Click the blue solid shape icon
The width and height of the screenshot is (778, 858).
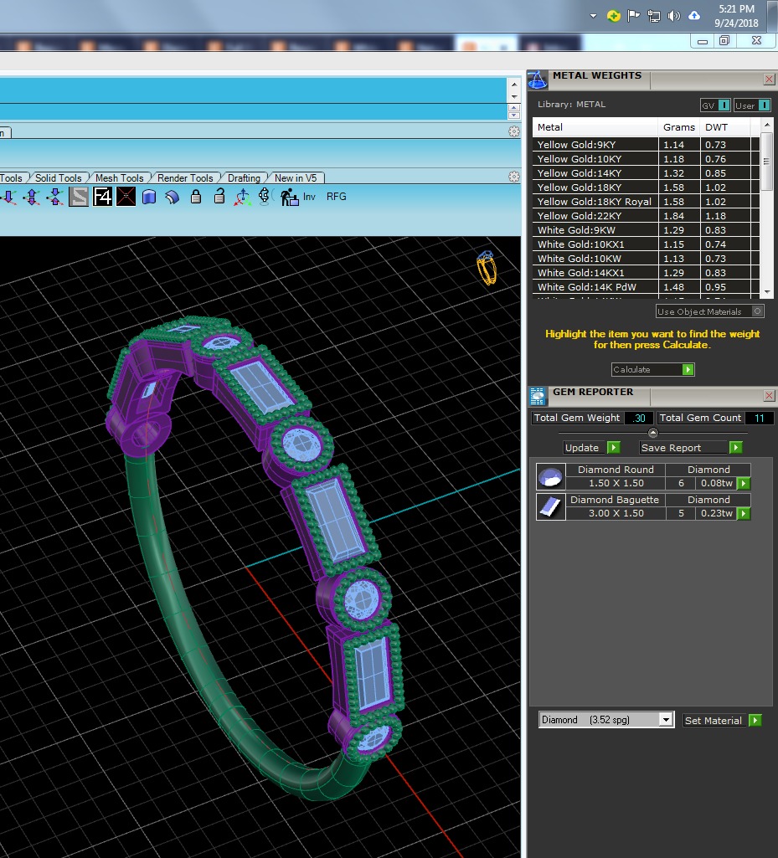tap(149, 197)
